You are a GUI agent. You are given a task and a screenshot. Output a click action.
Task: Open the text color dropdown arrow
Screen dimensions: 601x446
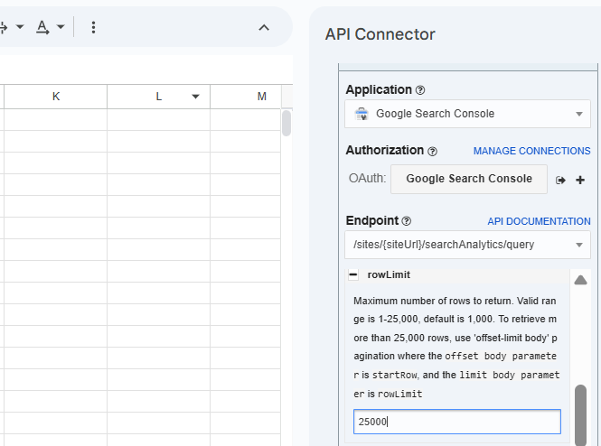tap(61, 27)
